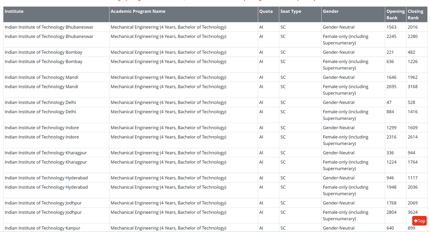Viewport: 430px width, 232px height.
Task: Click the Closing Rank column header
Action: coord(417,14)
